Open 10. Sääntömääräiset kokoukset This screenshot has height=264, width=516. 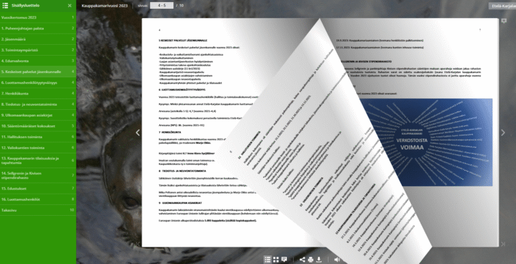pyautogui.click(x=38, y=126)
